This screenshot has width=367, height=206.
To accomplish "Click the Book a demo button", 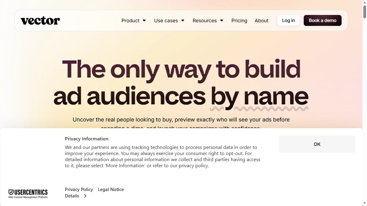I will (x=322, y=20).
